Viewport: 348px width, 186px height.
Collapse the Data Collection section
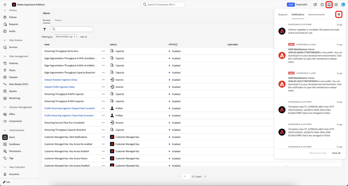coord(5,167)
